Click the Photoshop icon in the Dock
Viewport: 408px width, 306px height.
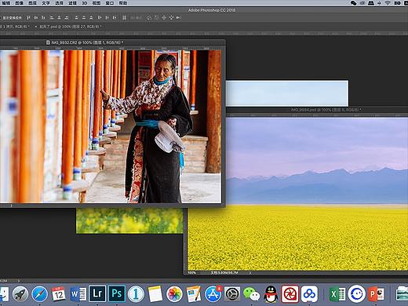tap(117, 293)
